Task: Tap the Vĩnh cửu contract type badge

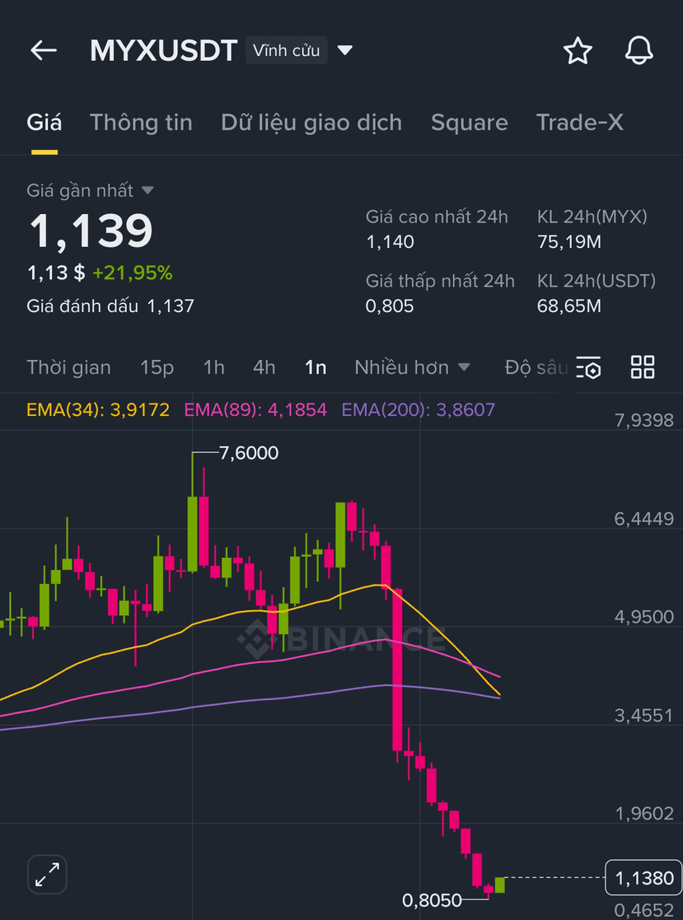Action: point(287,50)
